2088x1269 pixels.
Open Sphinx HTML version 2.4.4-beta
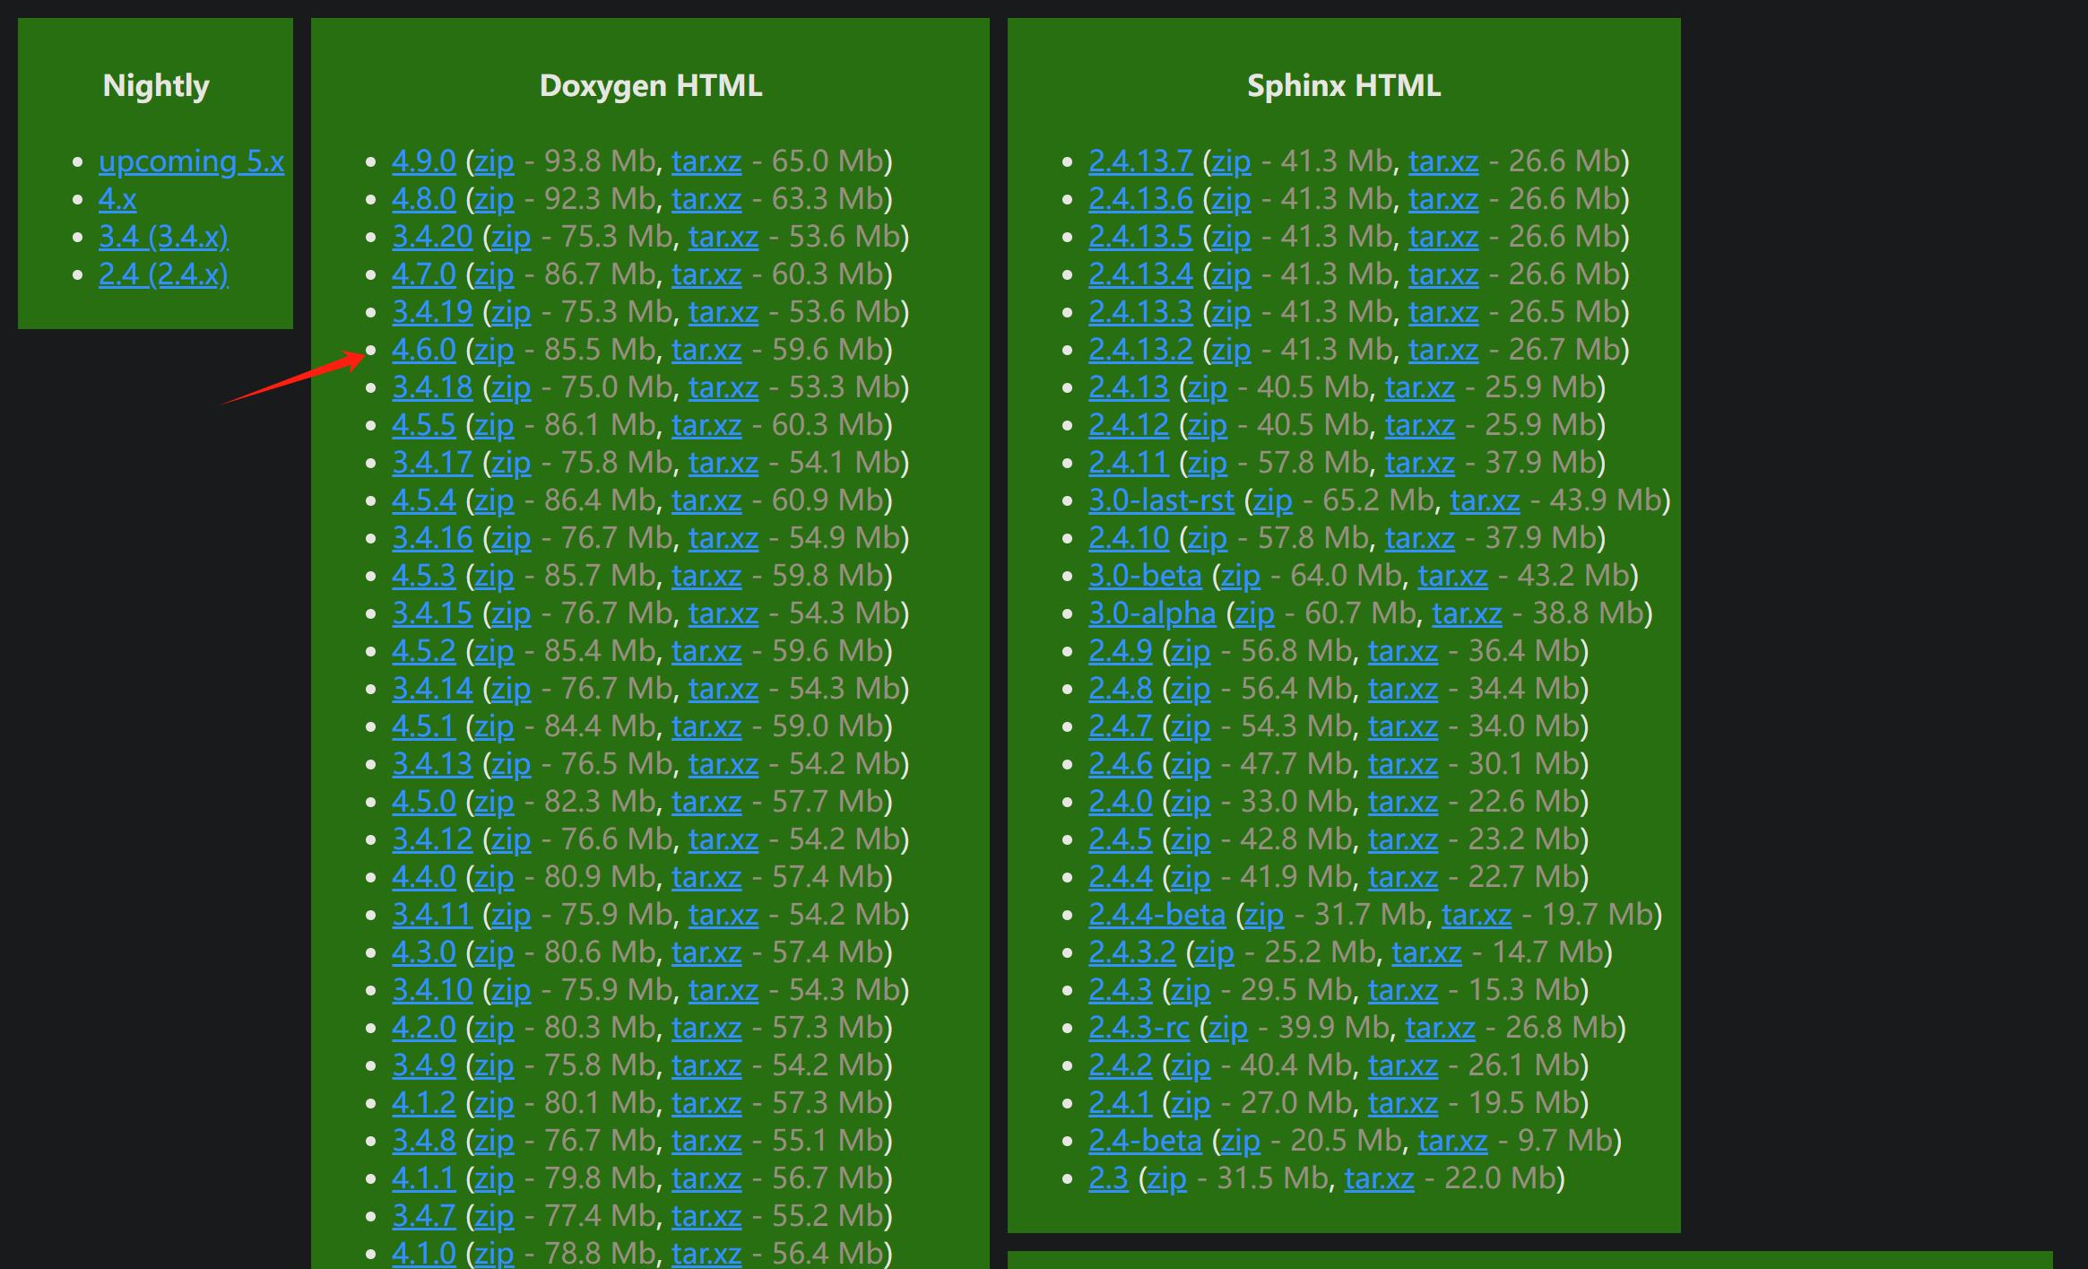click(1157, 914)
